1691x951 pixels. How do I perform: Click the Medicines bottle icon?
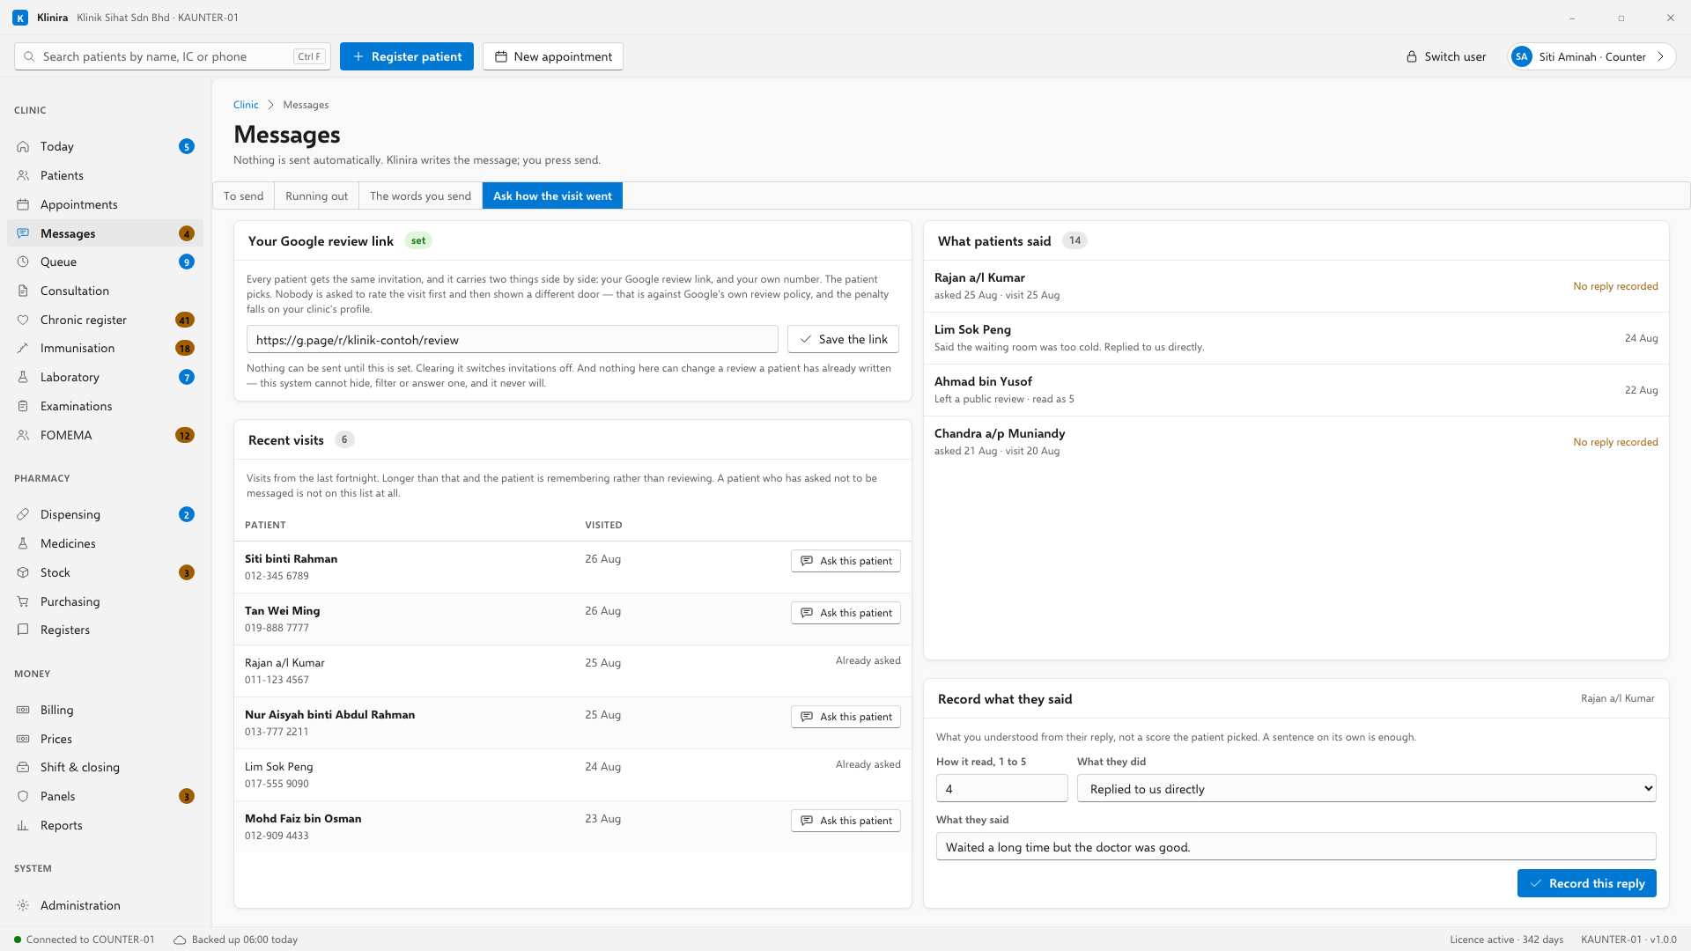pos(23,543)
